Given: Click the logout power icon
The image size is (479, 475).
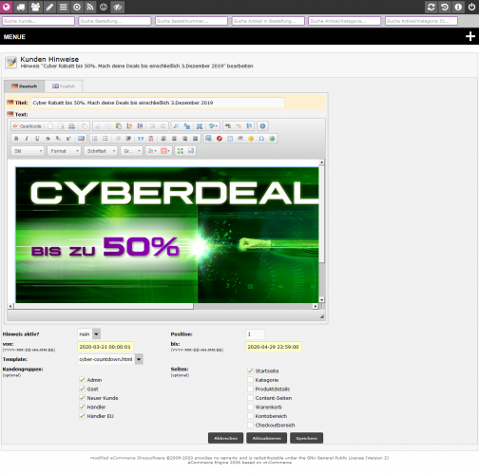Looking at the screenshot, I should (x=471, y=7).
